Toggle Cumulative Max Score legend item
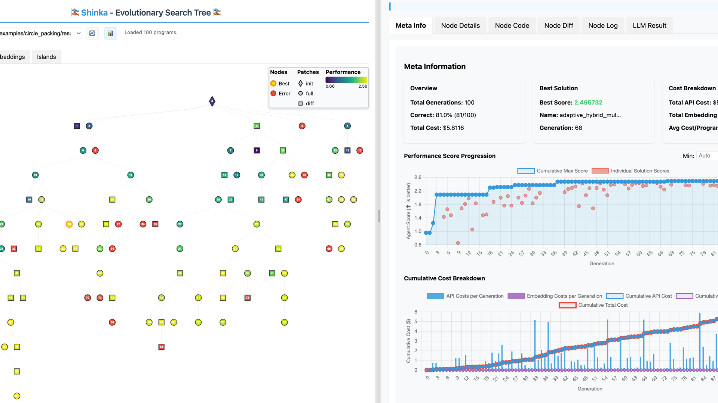The image size is (718, 403). [x=552, y=171]
